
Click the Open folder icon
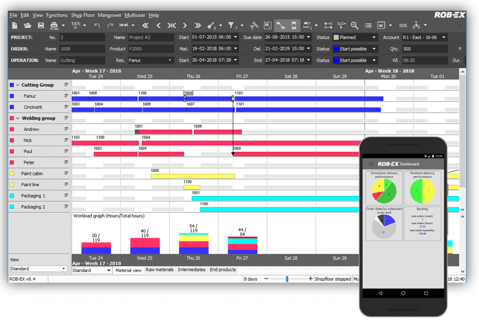[27, 25]
